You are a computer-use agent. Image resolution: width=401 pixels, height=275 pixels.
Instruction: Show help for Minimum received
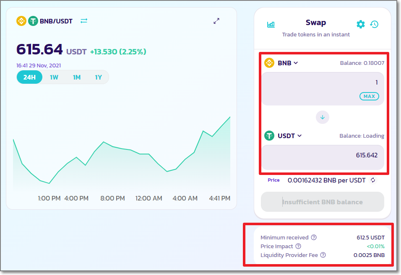coord(314,237)
